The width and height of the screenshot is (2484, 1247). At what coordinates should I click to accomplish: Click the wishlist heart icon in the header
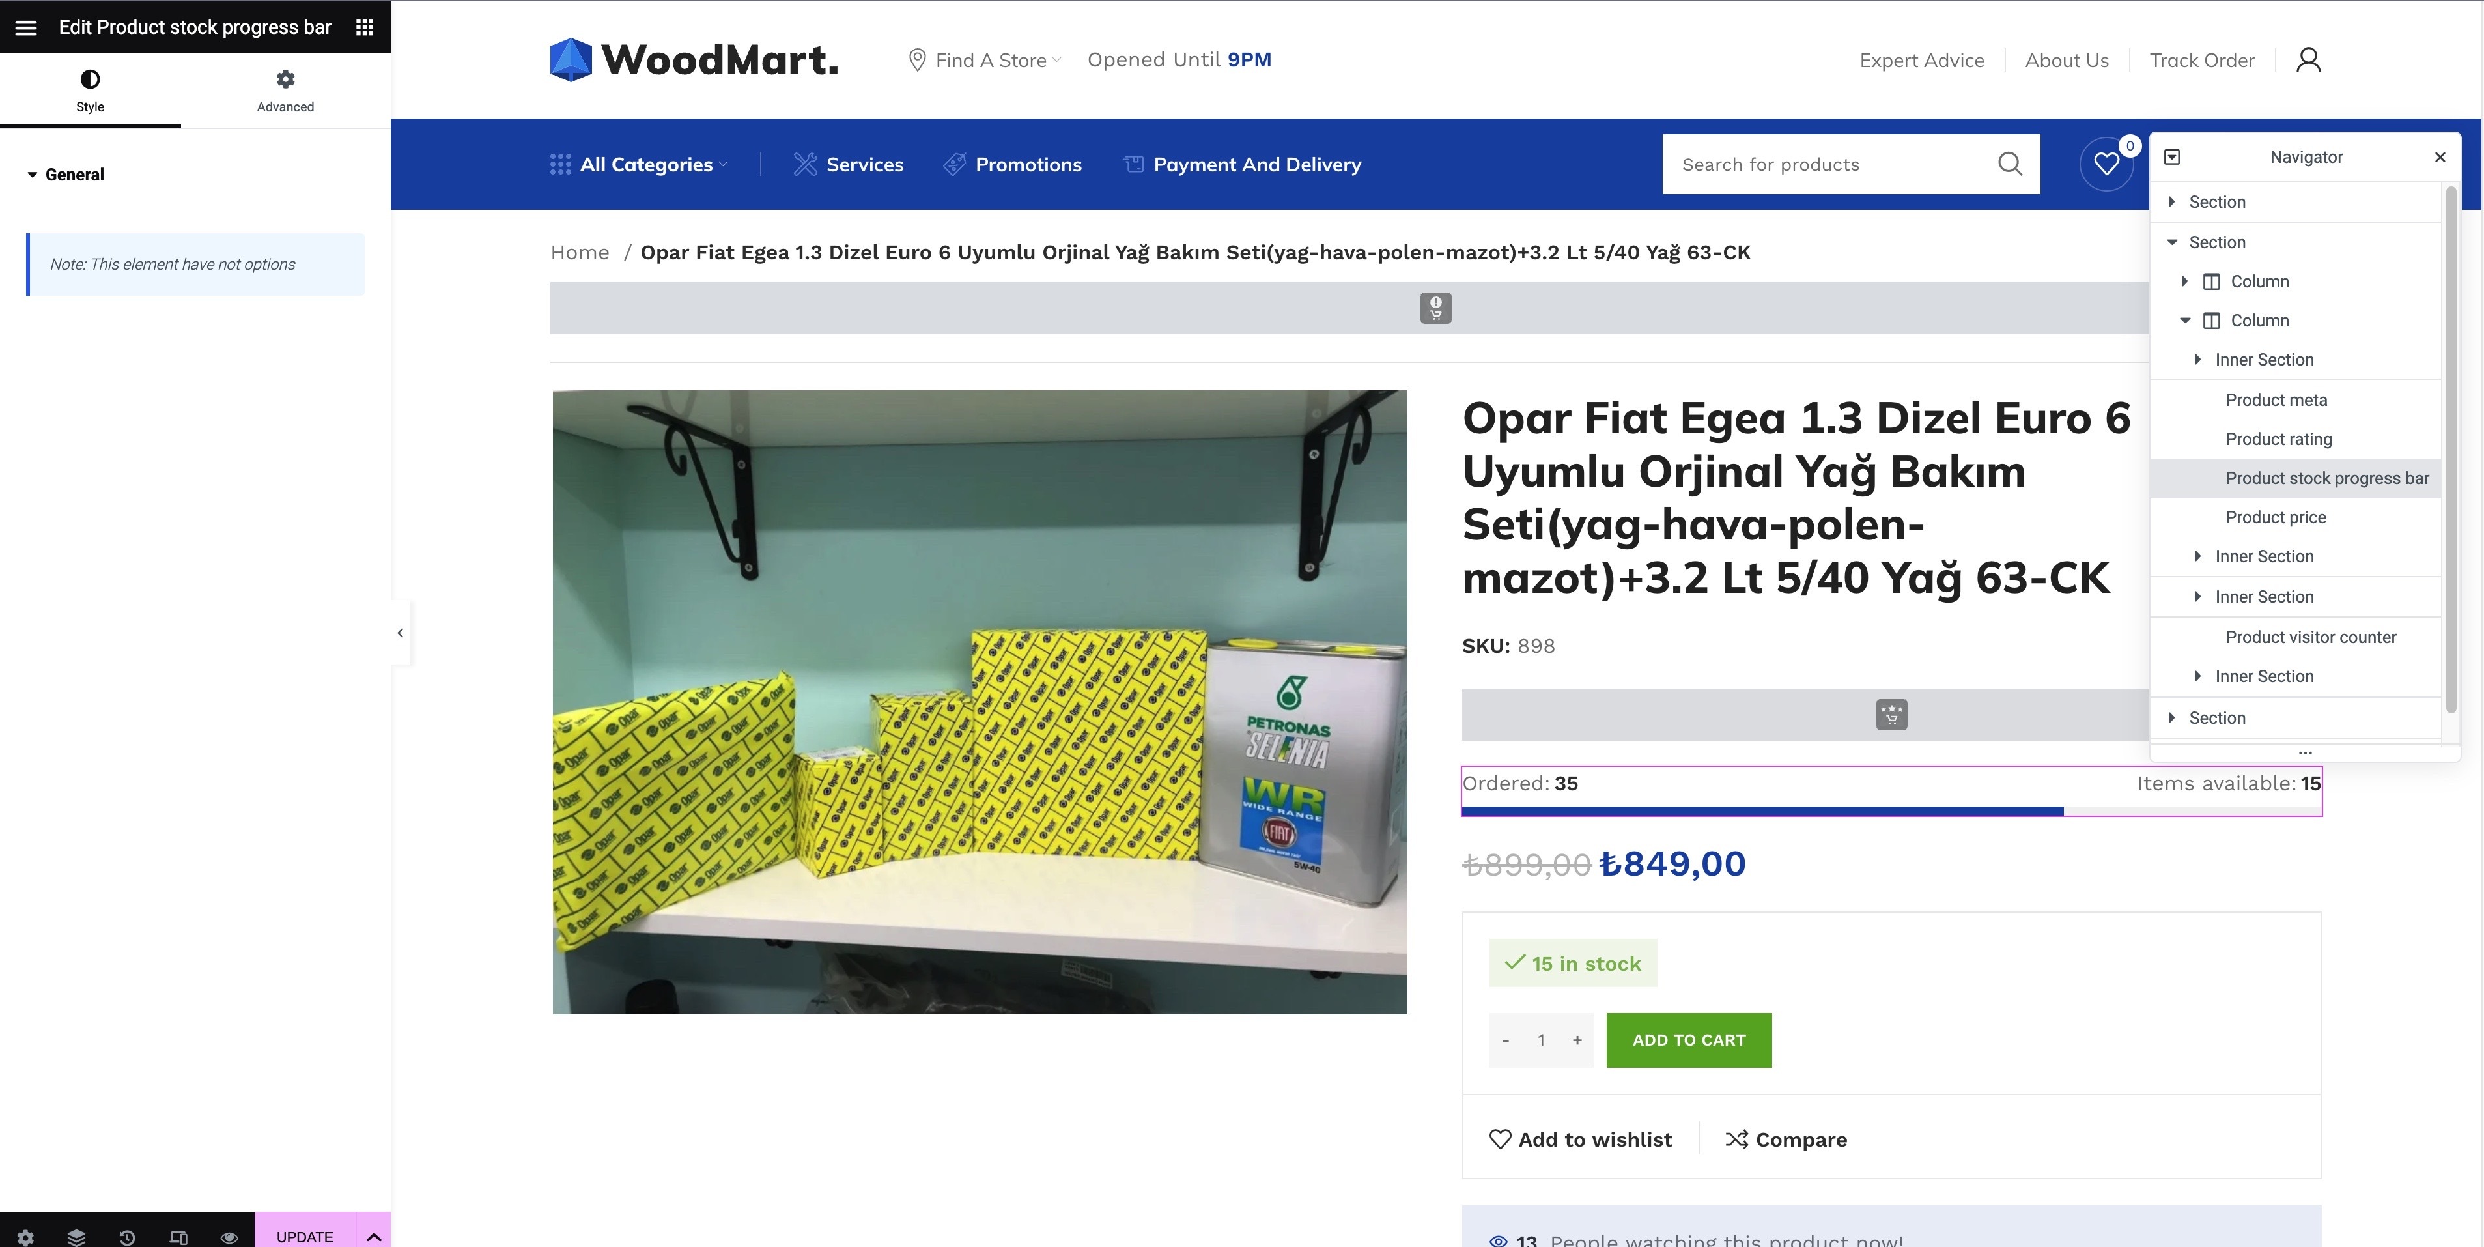pyautogui.click(x=2107, y=164)
